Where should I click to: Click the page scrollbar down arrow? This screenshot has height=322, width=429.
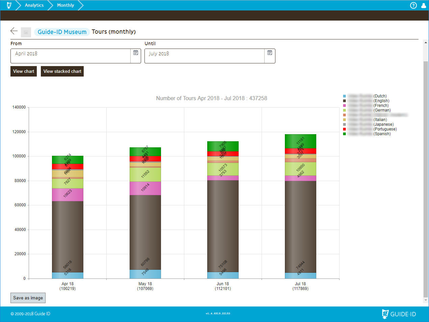click(426, 300)
